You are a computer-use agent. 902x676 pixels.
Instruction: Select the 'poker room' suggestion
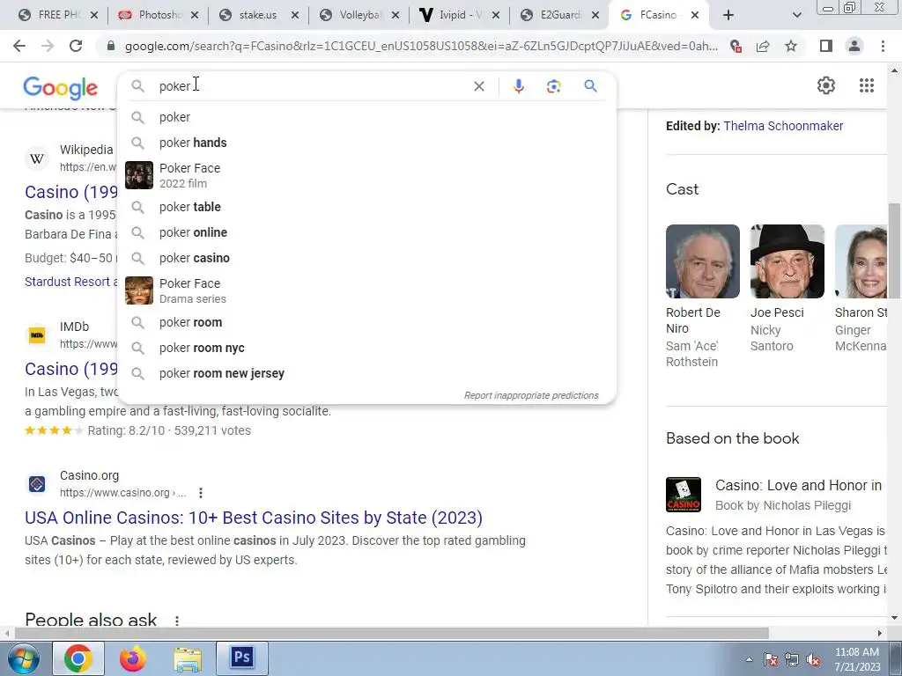(x=366, y=322)
